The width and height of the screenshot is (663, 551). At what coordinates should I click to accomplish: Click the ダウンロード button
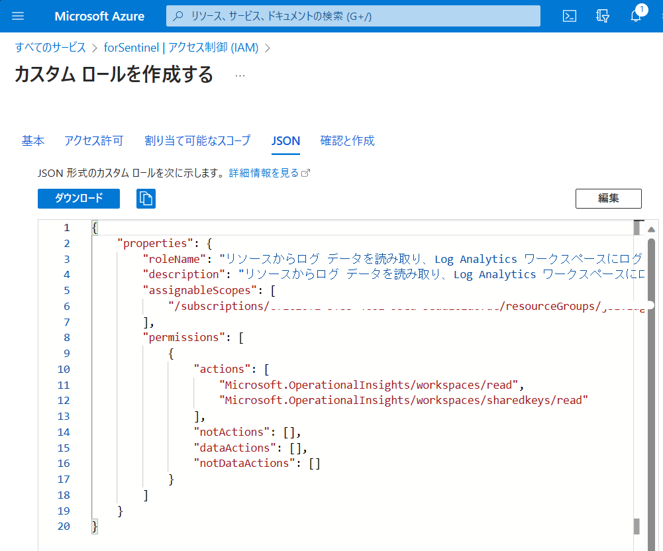point(79,198)
